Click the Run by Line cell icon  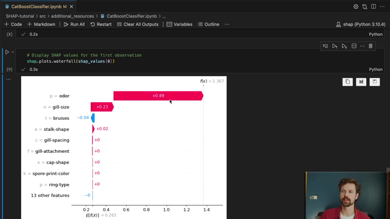325,46
